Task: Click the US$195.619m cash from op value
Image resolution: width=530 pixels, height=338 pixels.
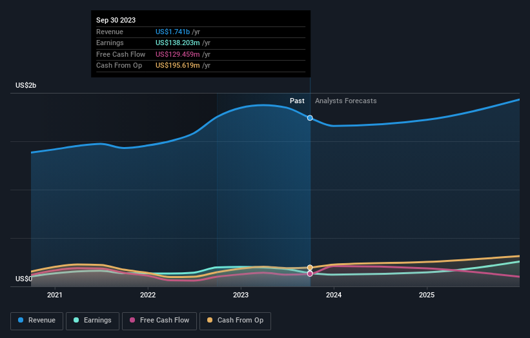Action: point(178,66)
